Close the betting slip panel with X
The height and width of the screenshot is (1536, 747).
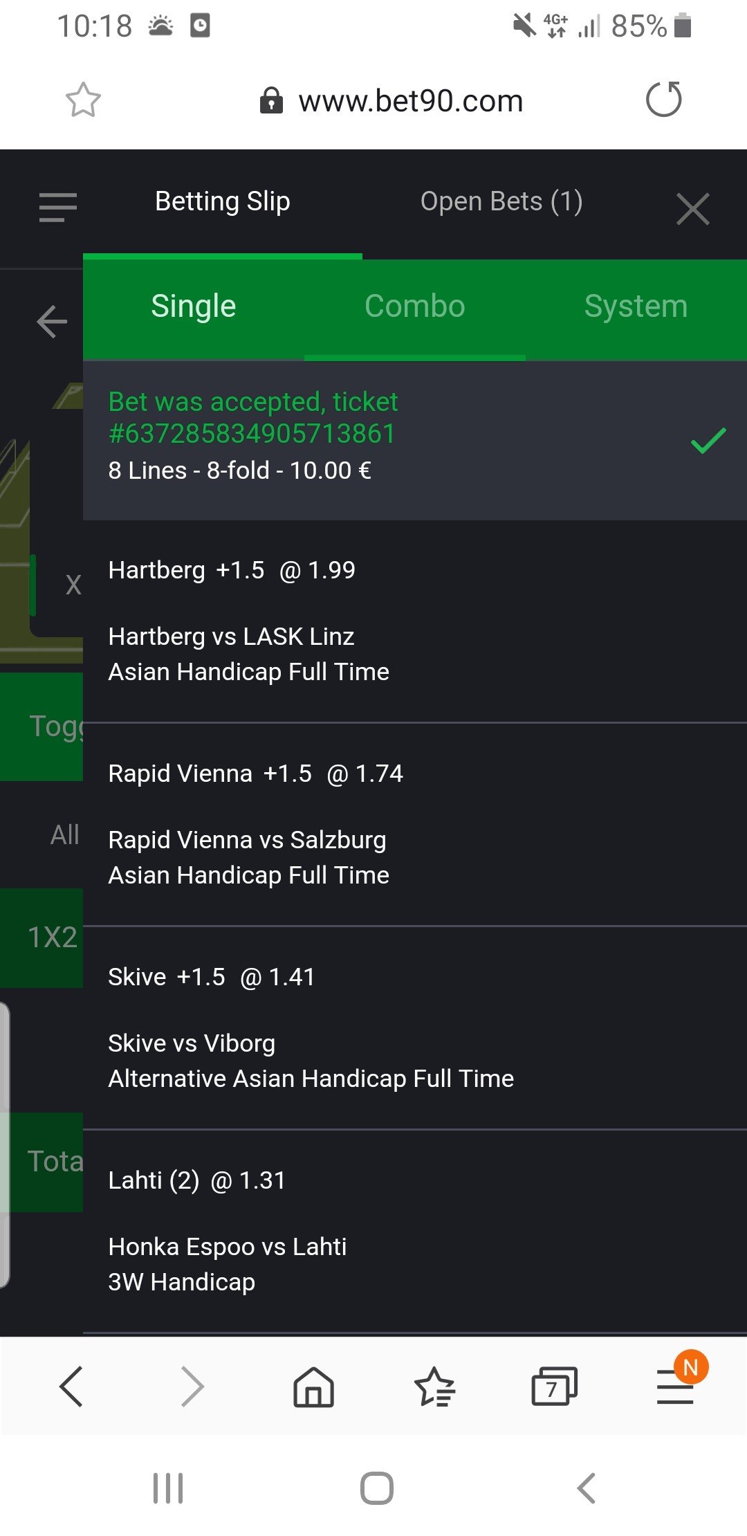692,209
